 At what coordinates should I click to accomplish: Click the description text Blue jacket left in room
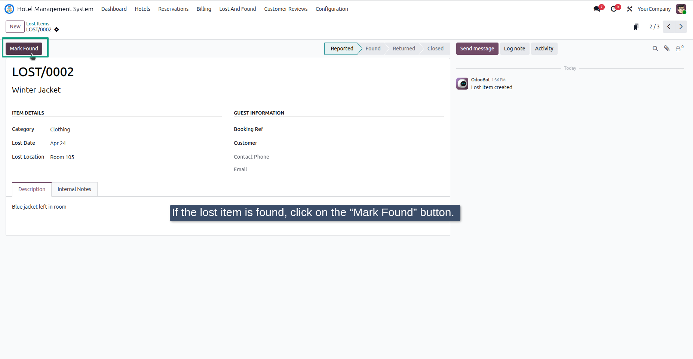coord(39,207)
